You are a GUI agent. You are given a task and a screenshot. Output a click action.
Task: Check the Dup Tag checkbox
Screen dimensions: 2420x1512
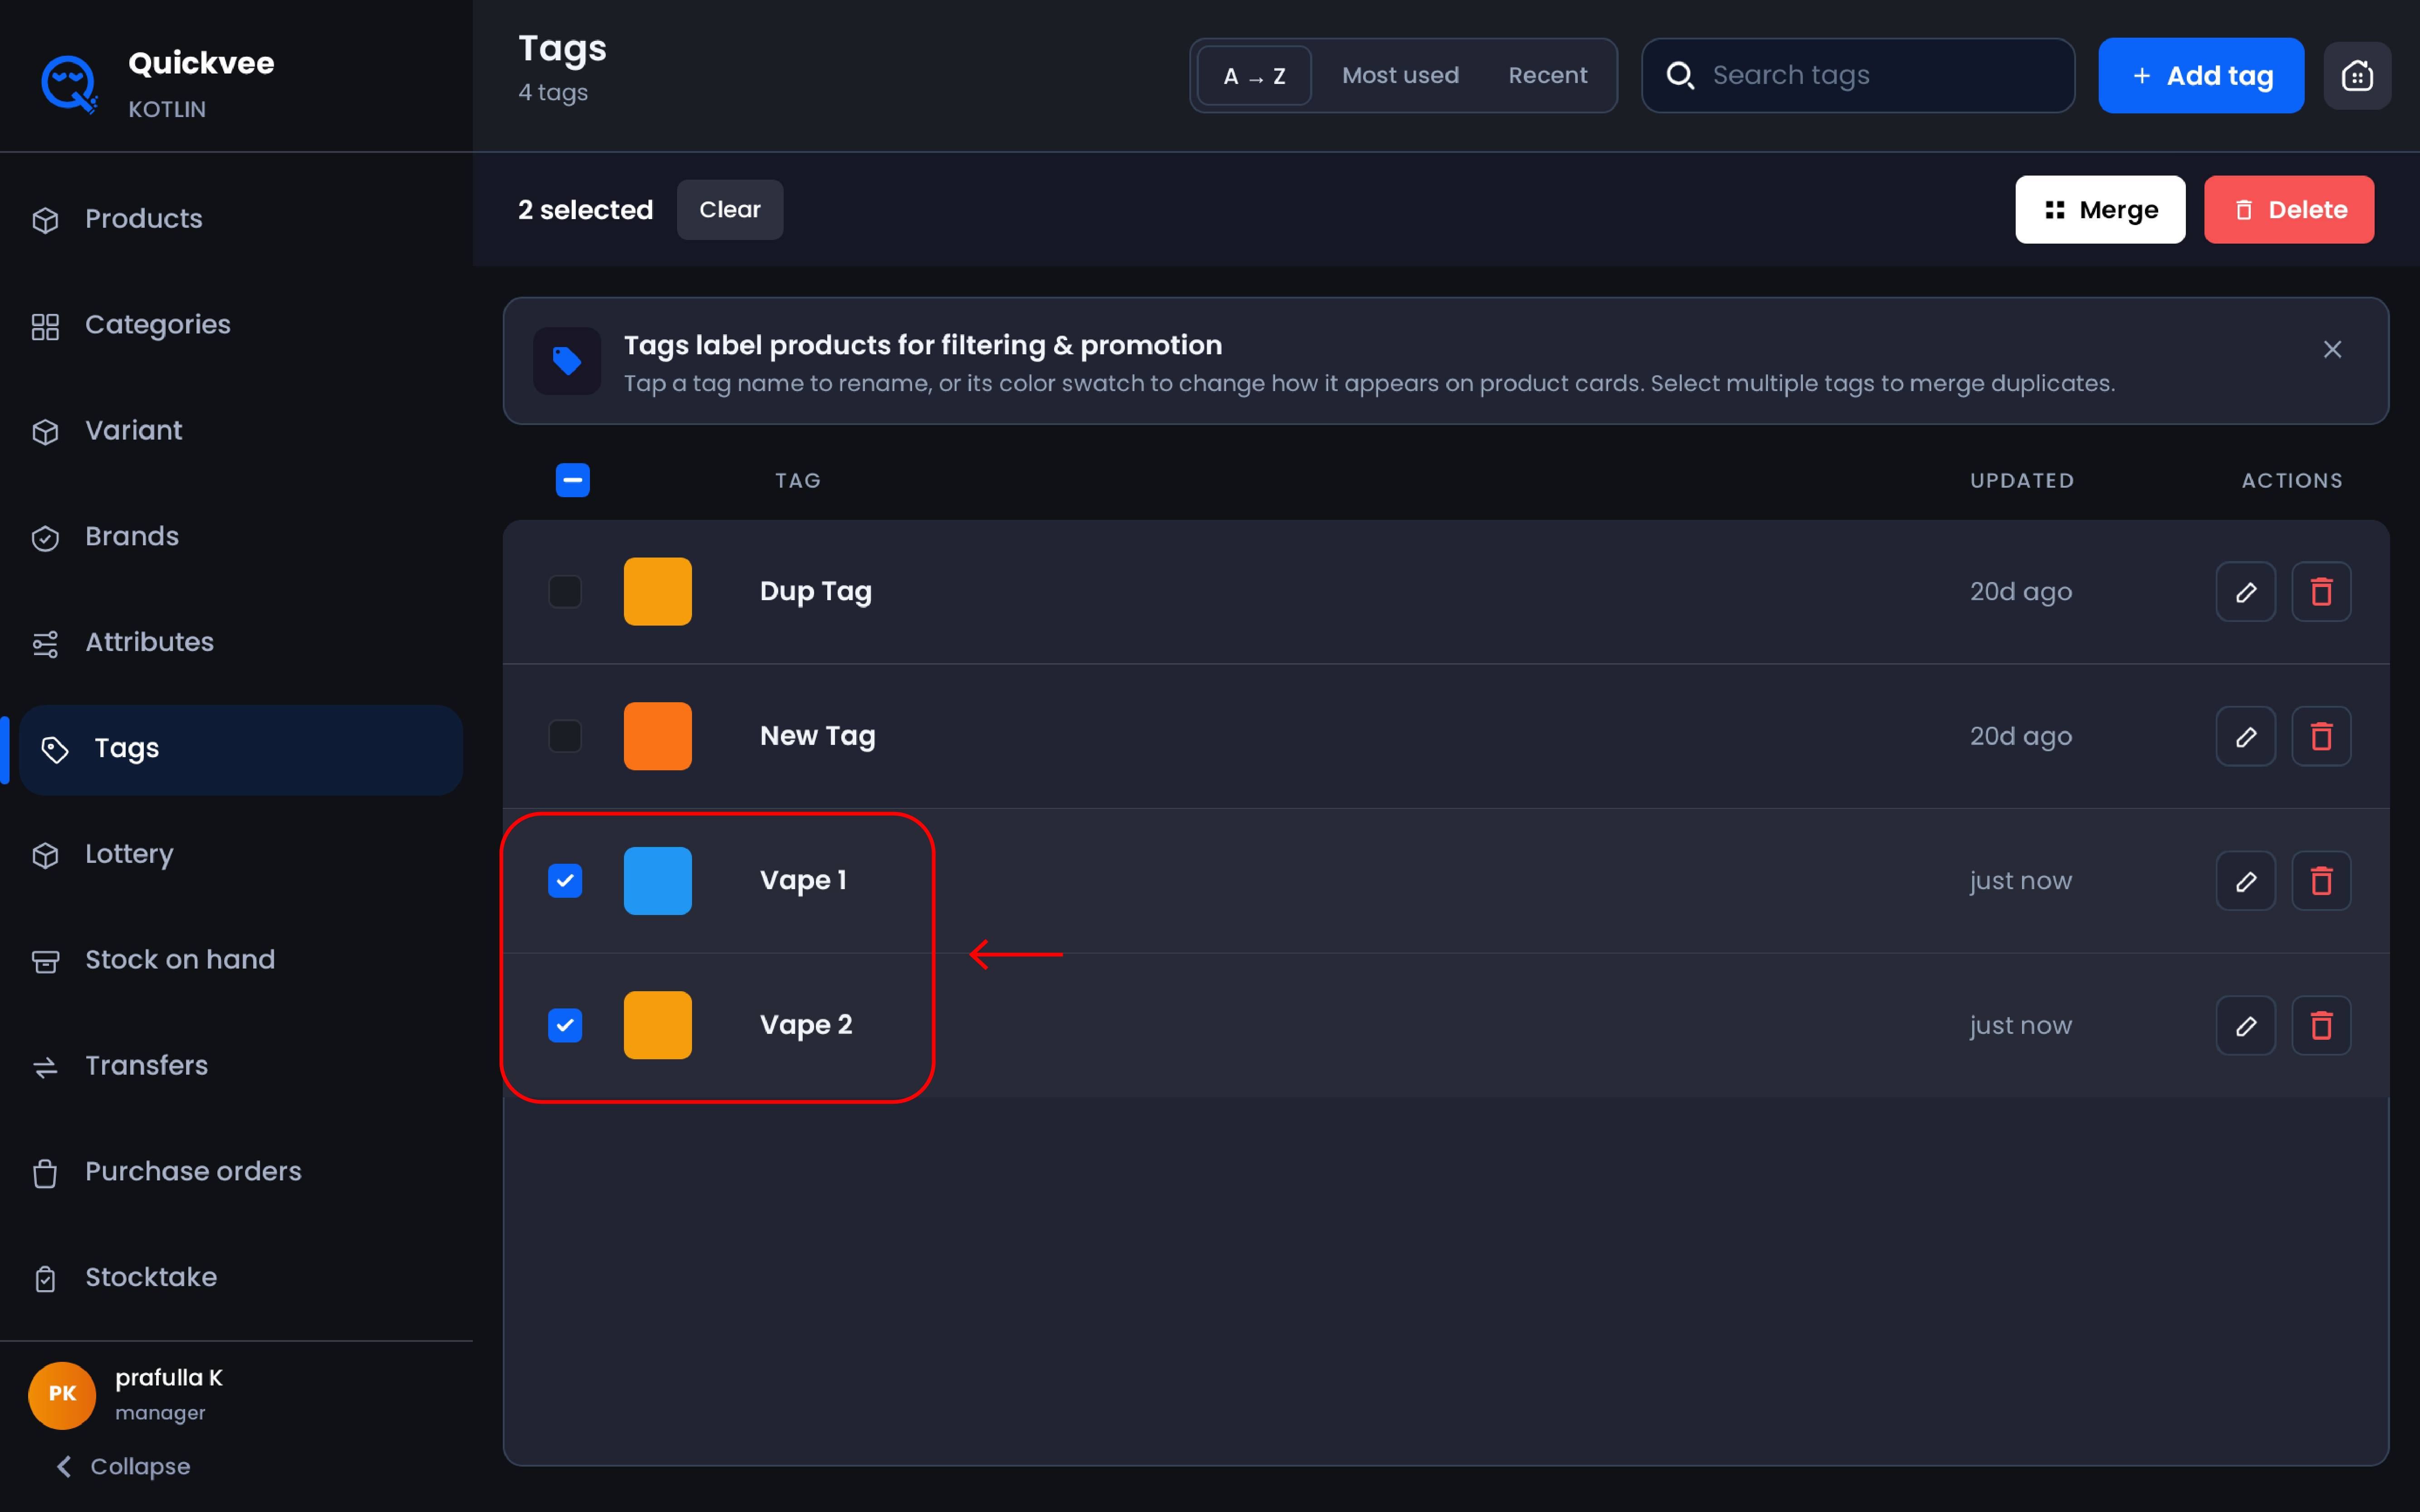click(x=565, y=592)
